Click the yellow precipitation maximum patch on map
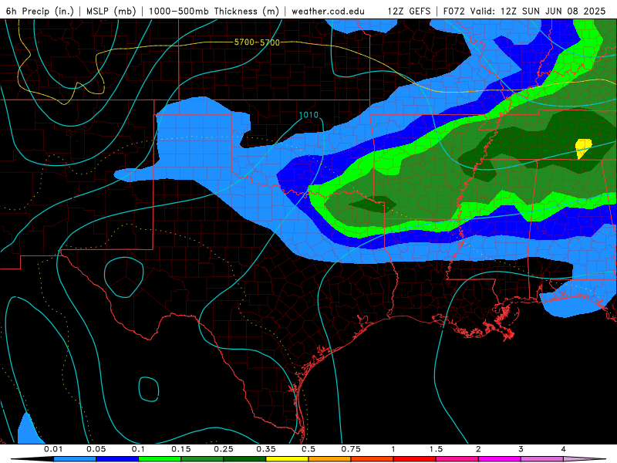Screen dimensions: 617x463 pos(582,147)
